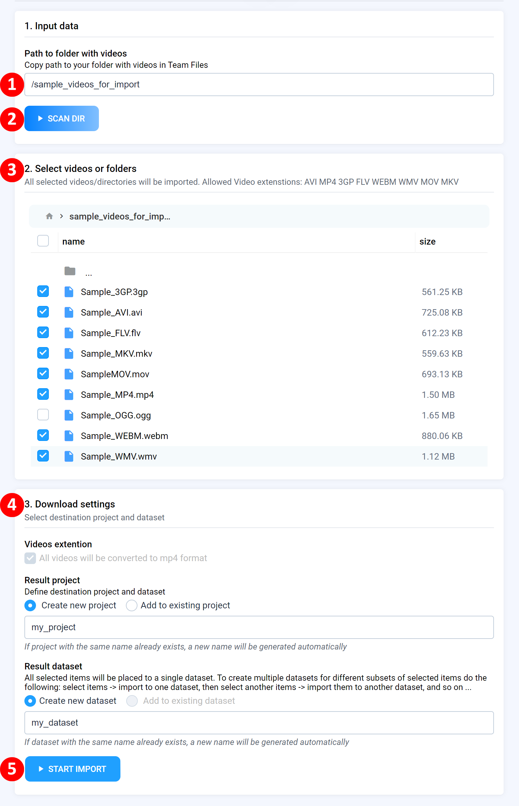
Task: Choose Create new project option
Action: click(x=30, y=605)
